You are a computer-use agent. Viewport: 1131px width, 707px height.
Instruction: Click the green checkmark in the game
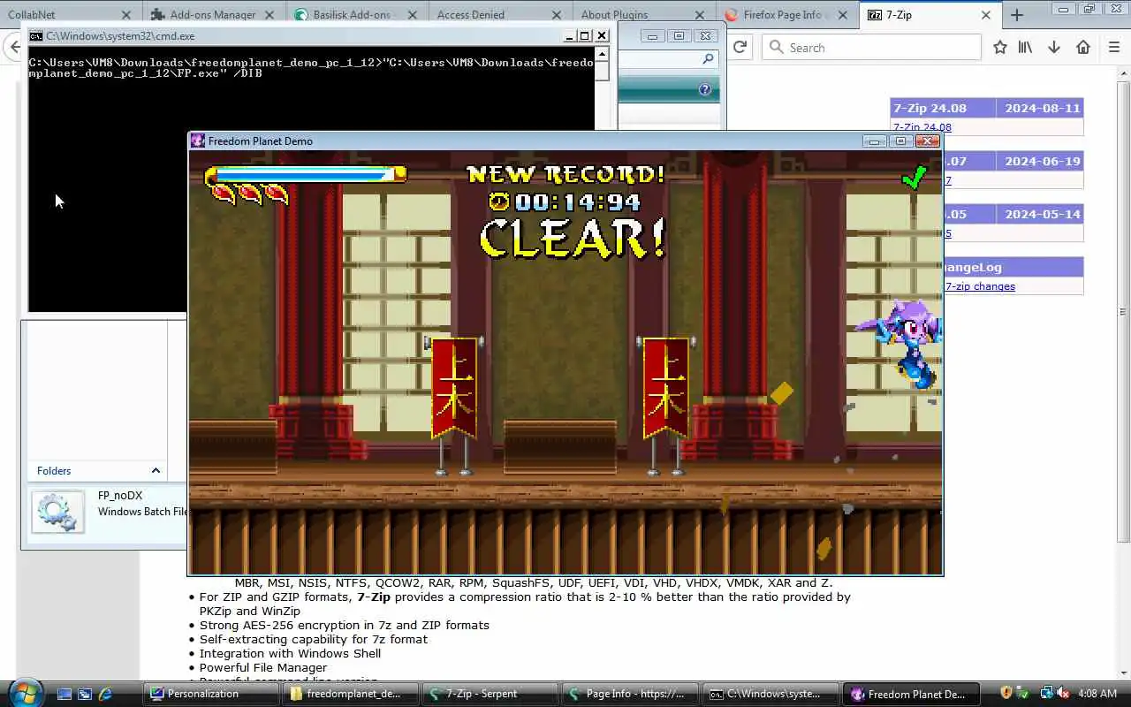click(x=914, y=177)
